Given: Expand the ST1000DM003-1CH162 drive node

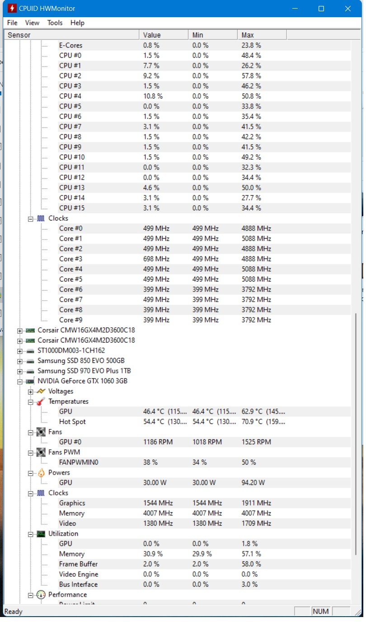Looking at the screenshot, I should (x=19, y=351).
